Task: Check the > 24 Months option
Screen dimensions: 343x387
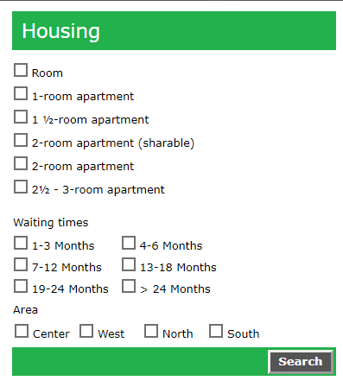Action: [x=129, y=286]
